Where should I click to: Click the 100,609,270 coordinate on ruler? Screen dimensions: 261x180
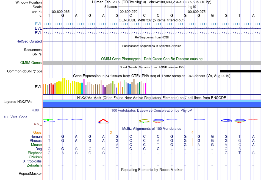[128, 12]
